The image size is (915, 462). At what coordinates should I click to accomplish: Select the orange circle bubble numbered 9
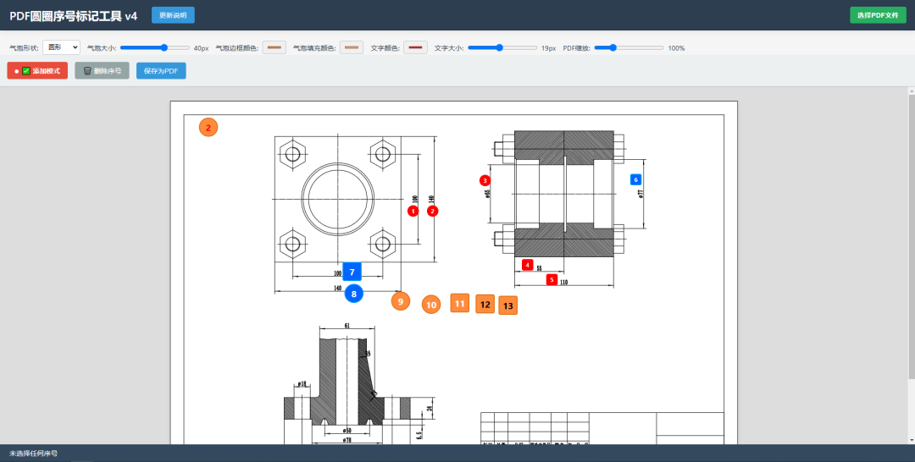400,301
